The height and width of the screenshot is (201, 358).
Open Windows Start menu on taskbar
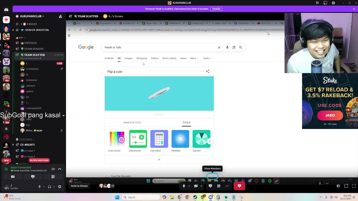117,197
